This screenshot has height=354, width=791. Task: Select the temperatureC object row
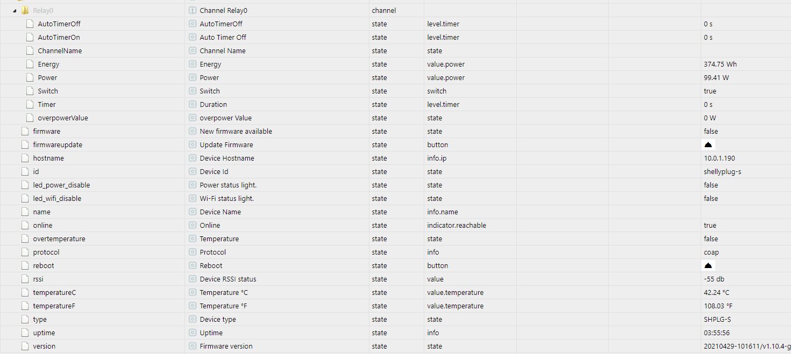[395, 293]
